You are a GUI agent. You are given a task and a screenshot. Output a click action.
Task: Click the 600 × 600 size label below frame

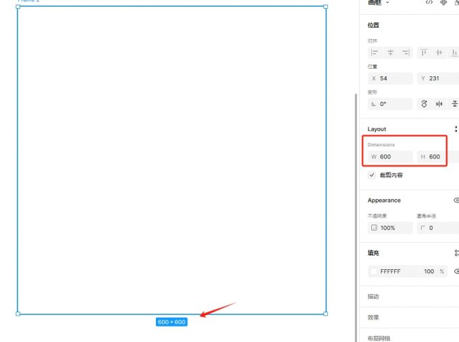[x=171, y=322]
